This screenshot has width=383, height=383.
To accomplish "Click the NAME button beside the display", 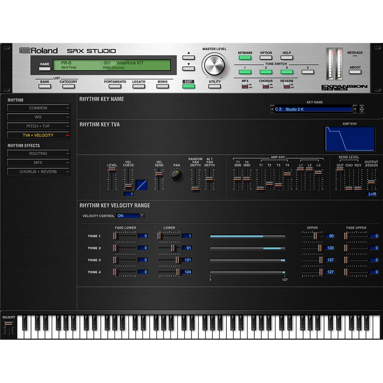I will click(45, 69).
